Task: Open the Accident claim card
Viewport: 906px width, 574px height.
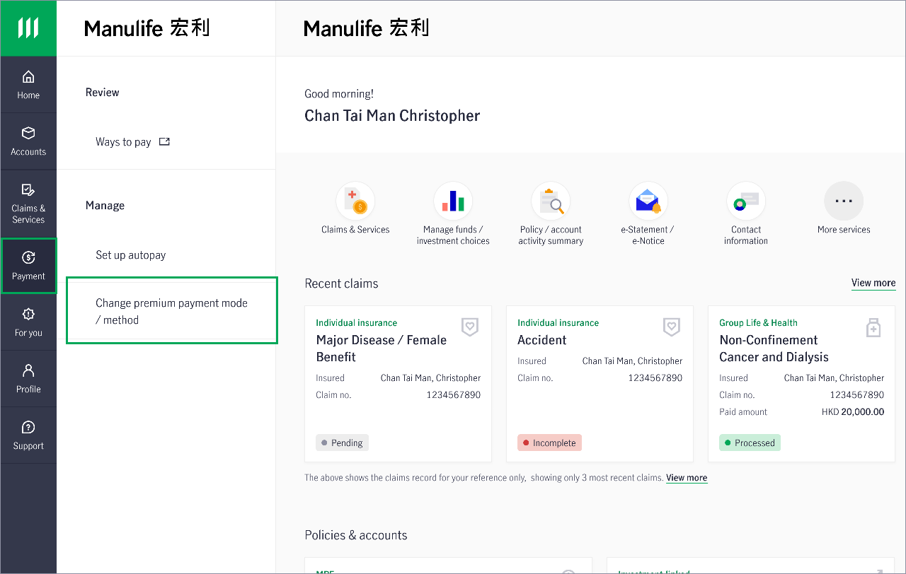Action: coord(600,384)
